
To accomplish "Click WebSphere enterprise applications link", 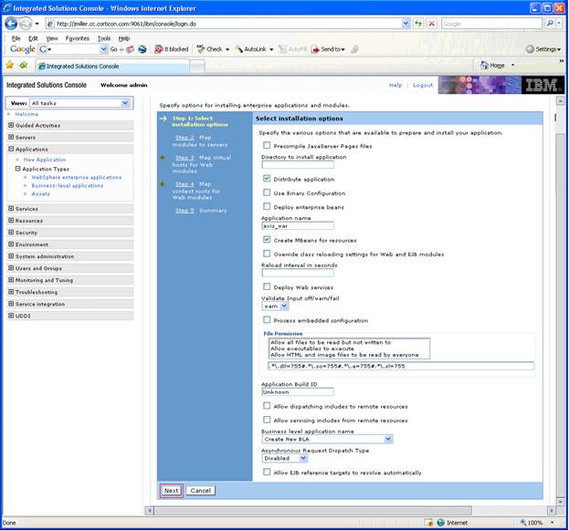I will pos(76,177).
